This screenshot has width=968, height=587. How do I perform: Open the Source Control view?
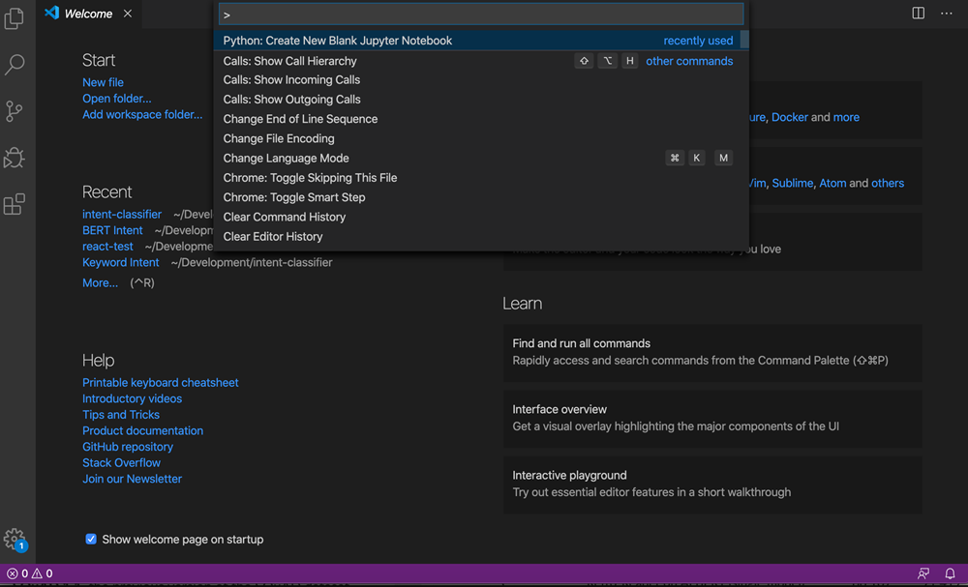point(15,111)
